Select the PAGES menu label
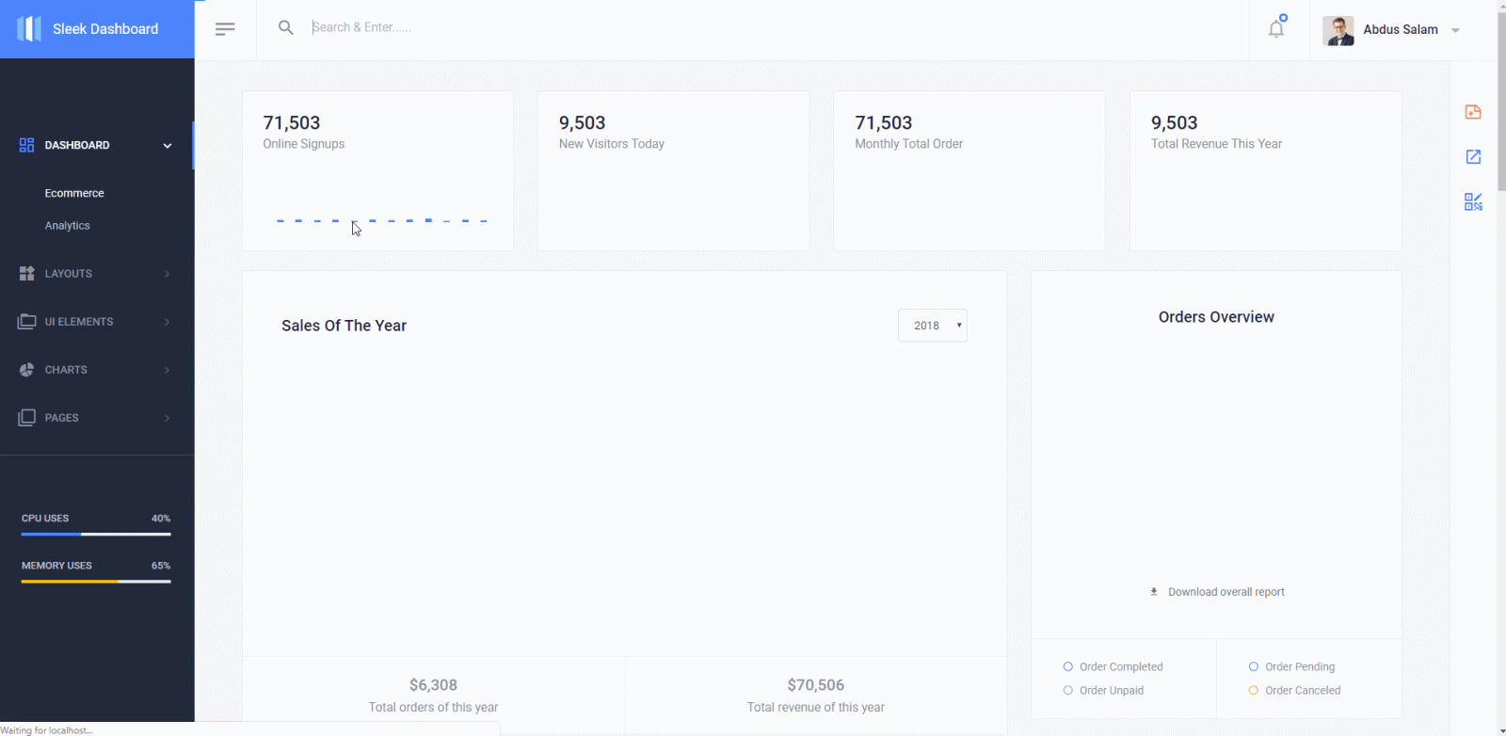1506x736 pixels. [x=62, y=418]
